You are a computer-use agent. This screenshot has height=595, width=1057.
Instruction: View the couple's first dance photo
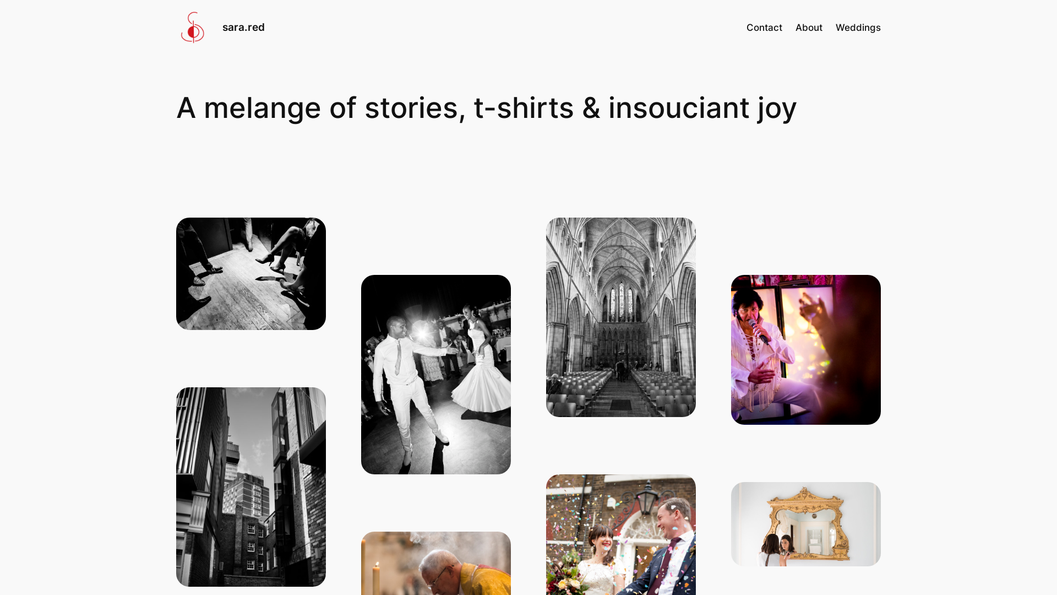436,375
